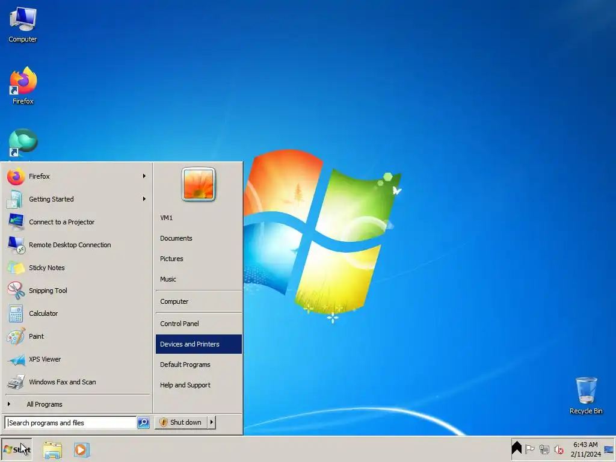Click the search magnifier icon in the Start menu
The height and width of the screenshot is (462, 616).
click(143, 423)
